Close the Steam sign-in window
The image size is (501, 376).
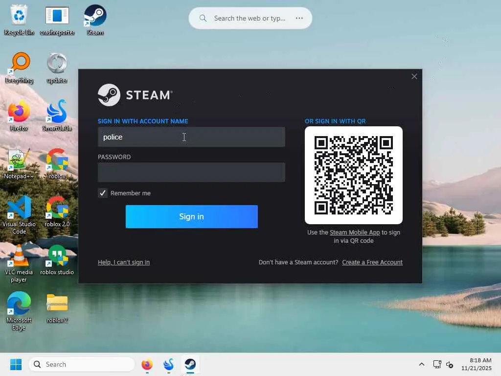pyautogui.click(x=414, y=76)
